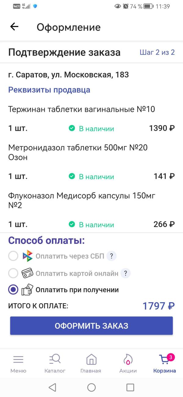Tap the Android home circle button

point(91,387)
